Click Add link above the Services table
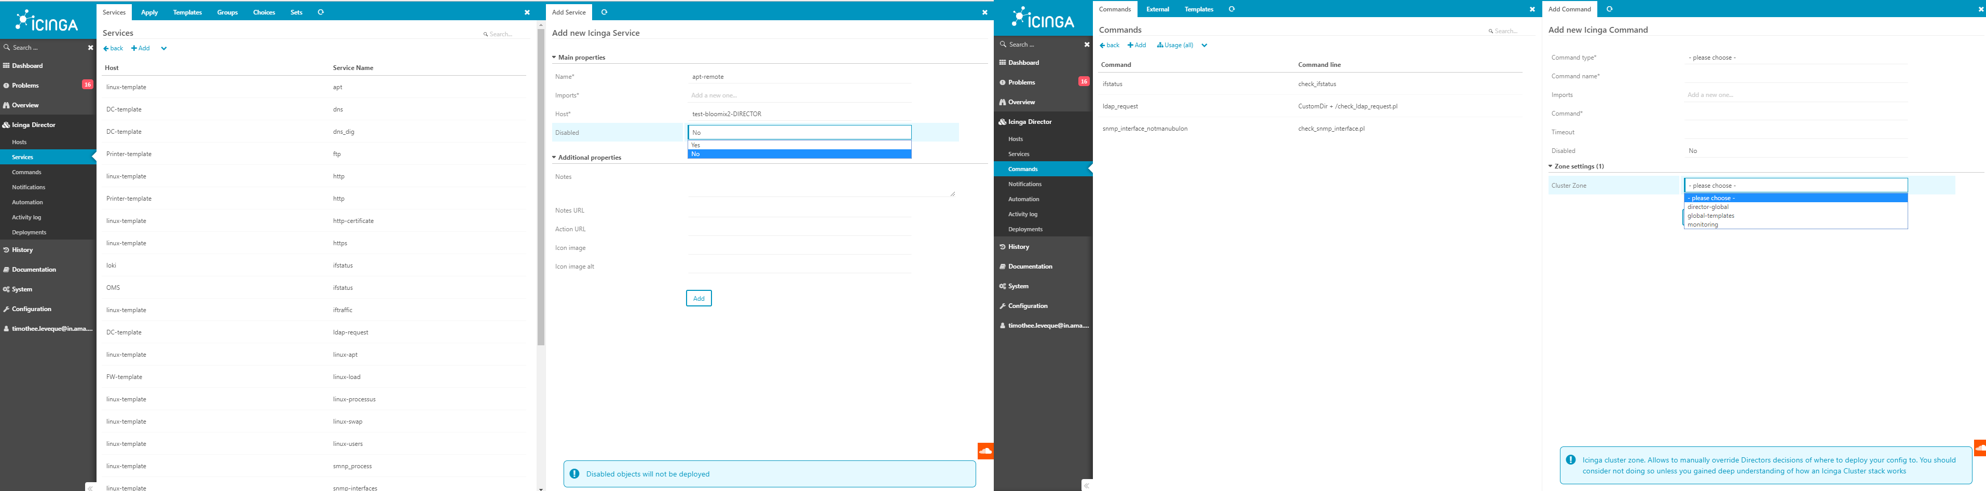The height and width of the screenshot is (491, 1986). (x=140, y=49)
